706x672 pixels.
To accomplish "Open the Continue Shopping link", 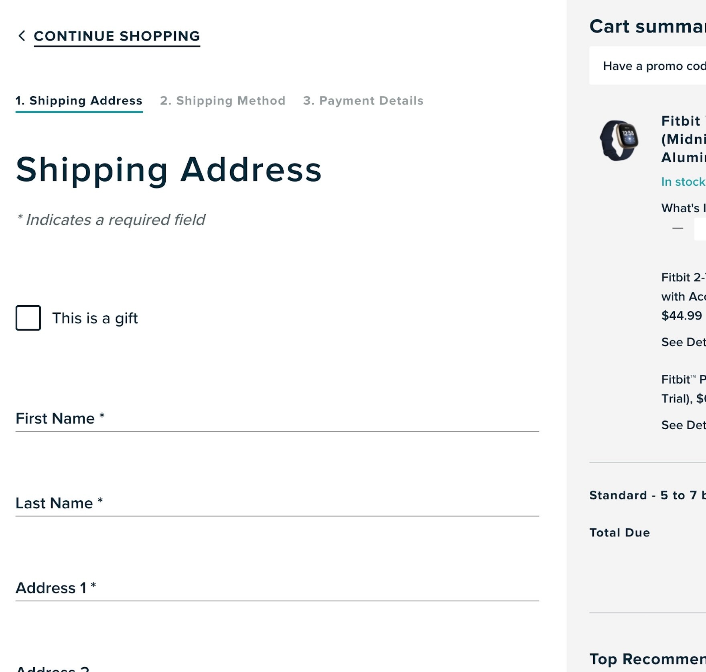I will click(x=116, y=36).
